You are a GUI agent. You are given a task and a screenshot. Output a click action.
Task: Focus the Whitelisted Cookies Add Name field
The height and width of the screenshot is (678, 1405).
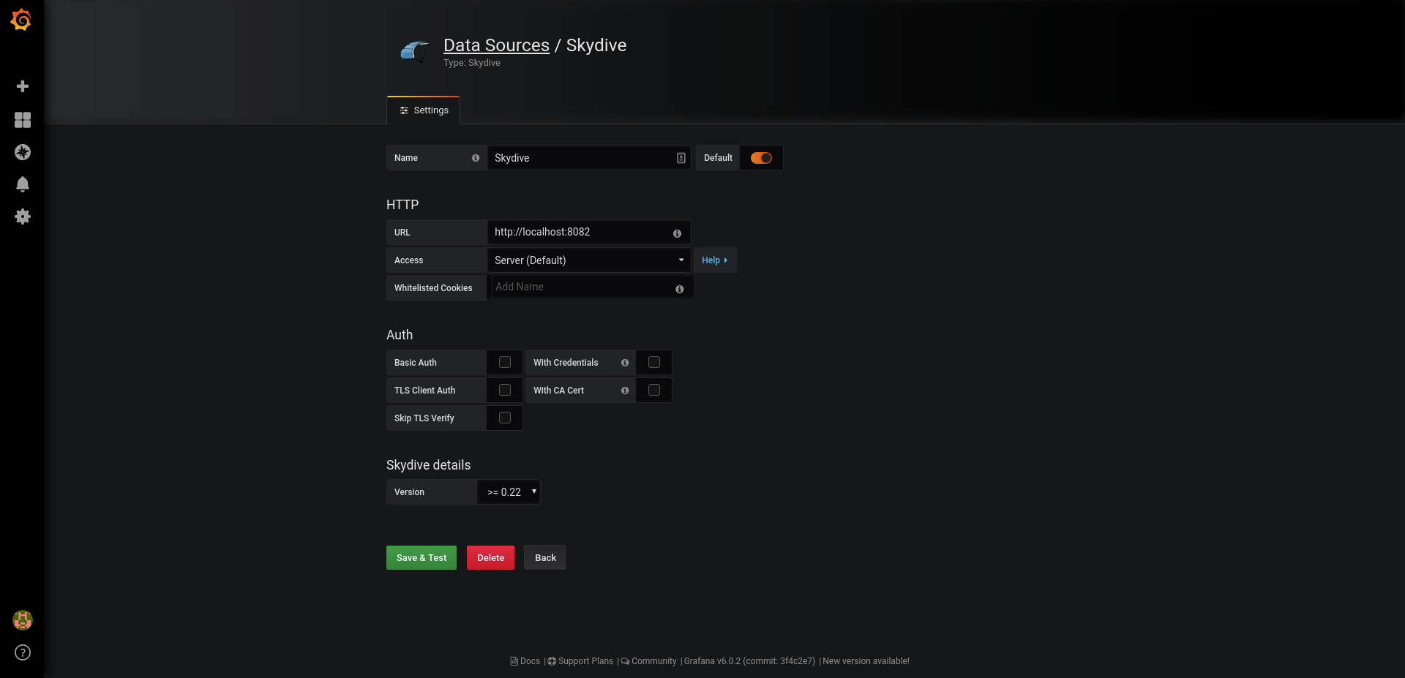tap(590, 287)
